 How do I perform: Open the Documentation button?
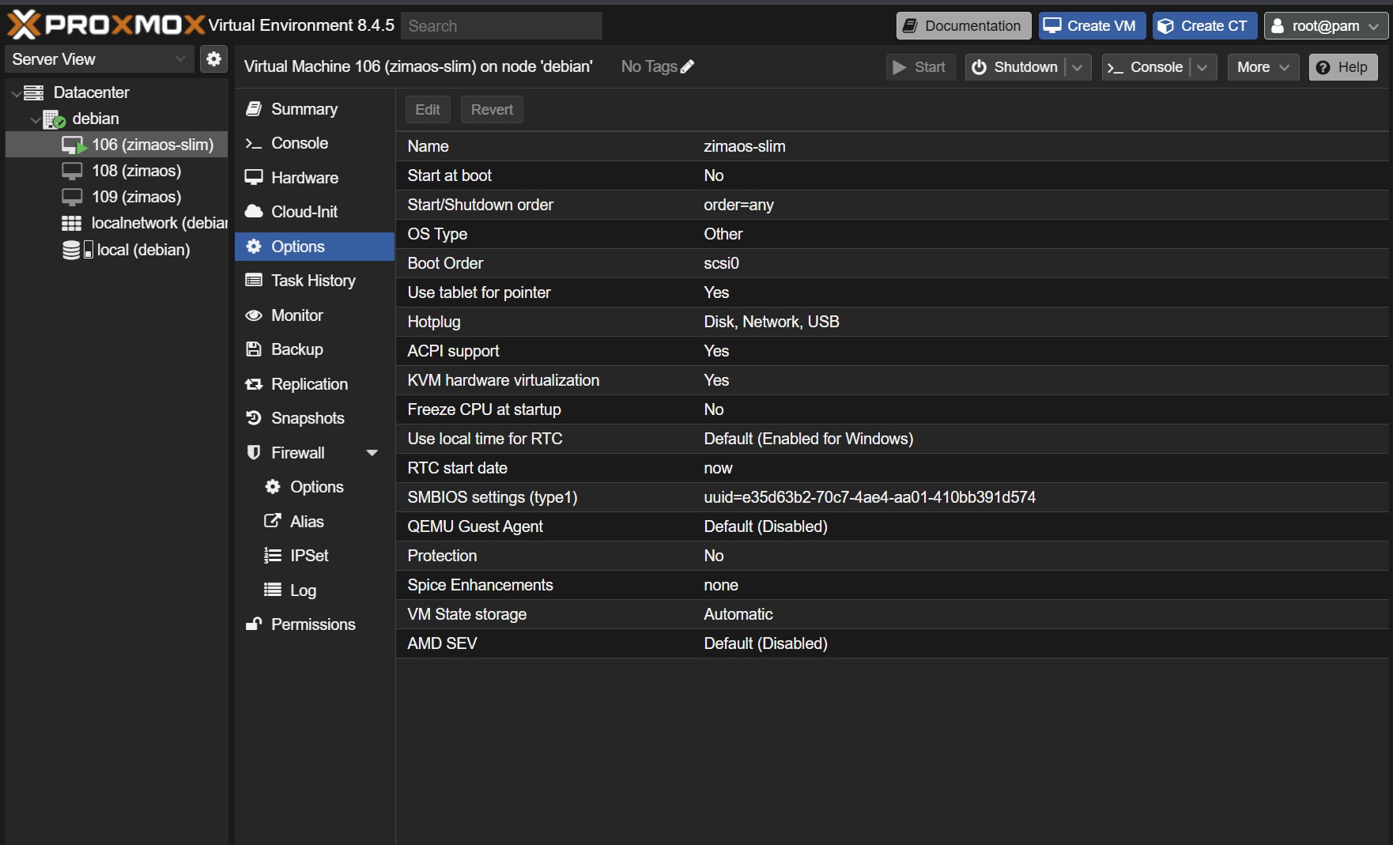coord(963,26)
